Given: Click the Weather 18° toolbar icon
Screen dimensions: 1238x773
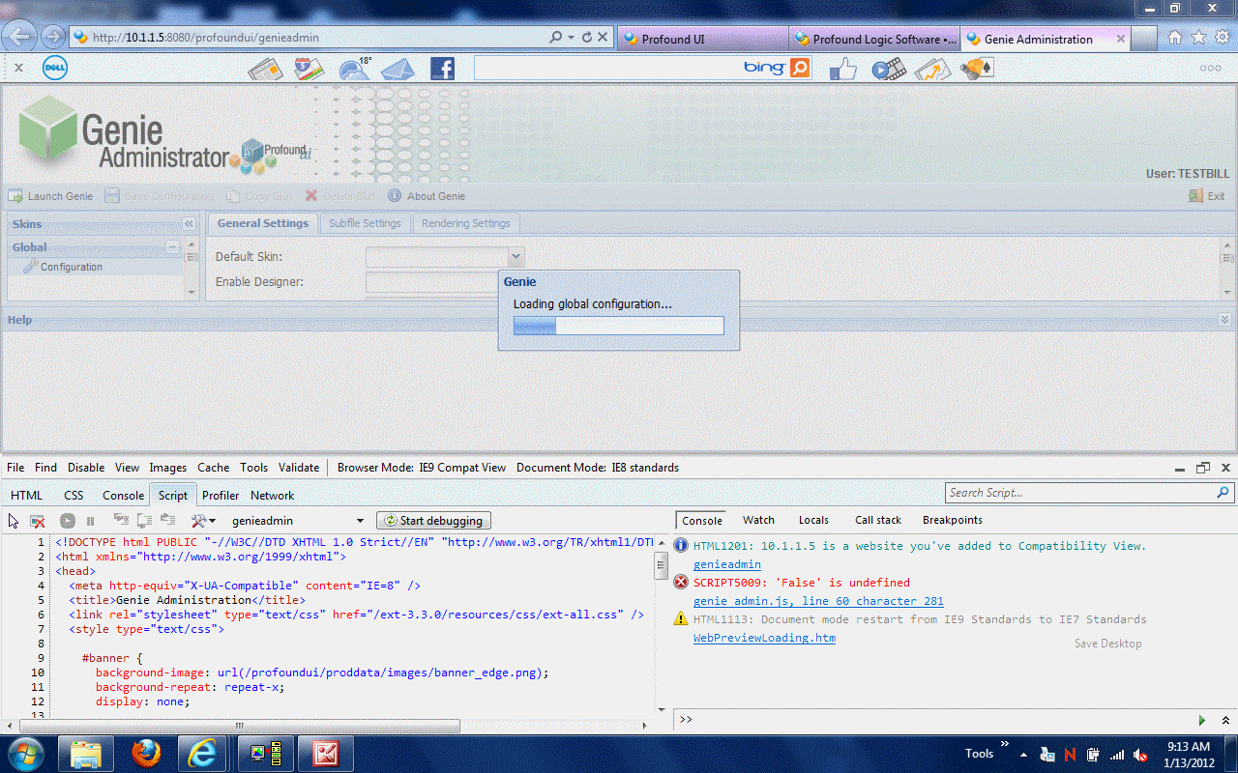Looking at the screenshot, I should 355,69.
